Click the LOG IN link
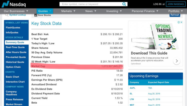The image size is (187, 106). [x=157, y=4]
